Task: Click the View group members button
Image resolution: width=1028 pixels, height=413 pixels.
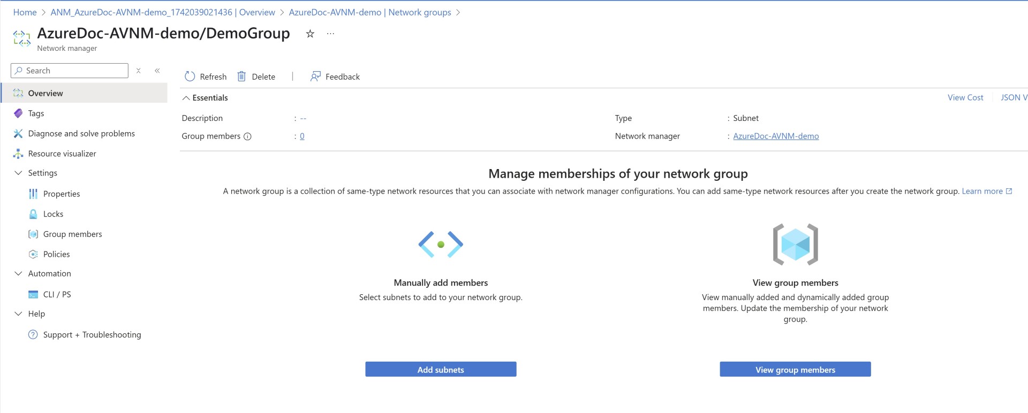Action: point(795,370)
